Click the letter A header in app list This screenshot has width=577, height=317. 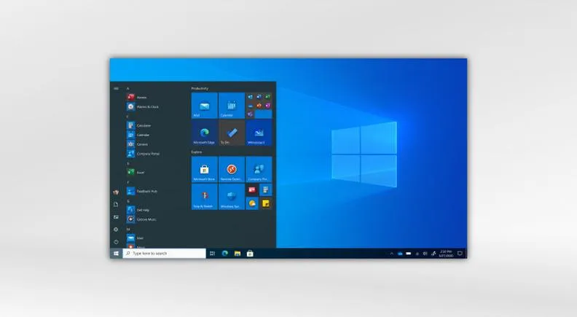(128, 88)
